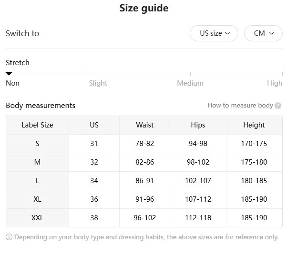The height and width of the screenshot is (254, 286).
Task: Select the High stretch label
Action: click(x=275, y=83)
